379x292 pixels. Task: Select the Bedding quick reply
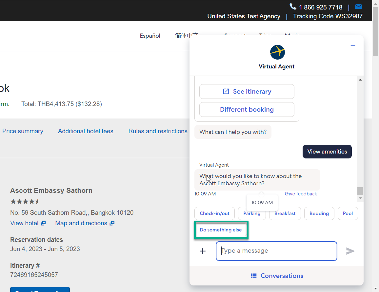tap(319, 213)
